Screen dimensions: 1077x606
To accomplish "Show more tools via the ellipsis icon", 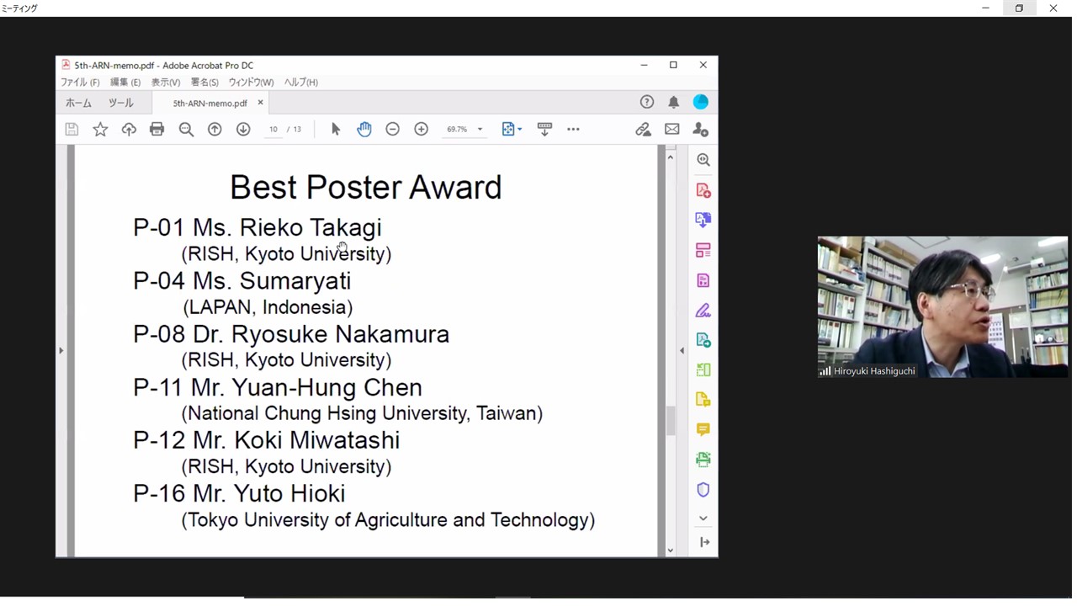I will (x=574, y=130).
